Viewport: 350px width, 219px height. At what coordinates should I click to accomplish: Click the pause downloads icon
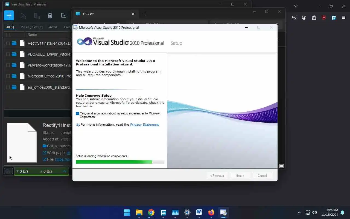37,16
